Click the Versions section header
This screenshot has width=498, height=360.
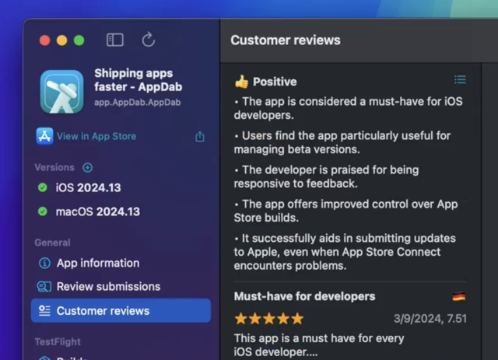54,167
